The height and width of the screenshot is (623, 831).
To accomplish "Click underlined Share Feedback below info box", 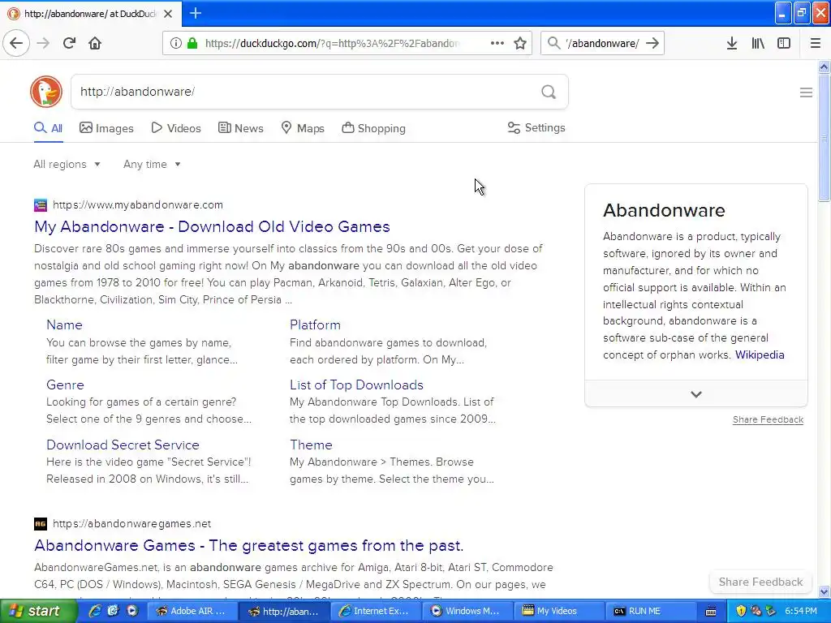I will (768, 419).
